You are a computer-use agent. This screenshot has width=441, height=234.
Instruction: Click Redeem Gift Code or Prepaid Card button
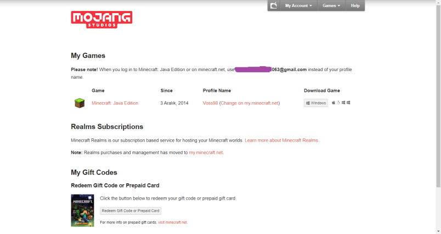[131, 210]
